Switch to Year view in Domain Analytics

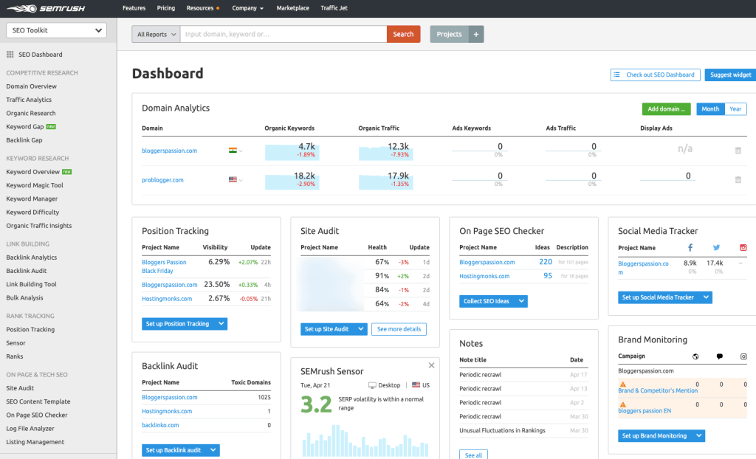pyautogui.click(x=735, y=108)
